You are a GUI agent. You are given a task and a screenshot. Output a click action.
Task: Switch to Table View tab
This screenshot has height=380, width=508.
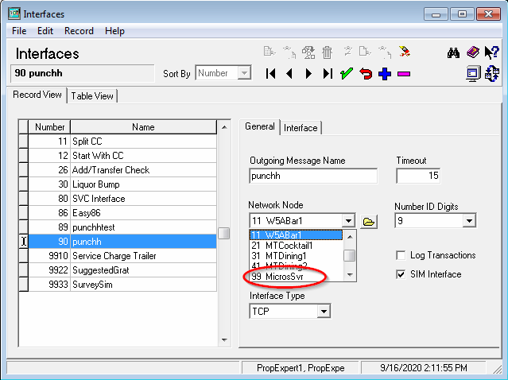[x=92, y=96]
